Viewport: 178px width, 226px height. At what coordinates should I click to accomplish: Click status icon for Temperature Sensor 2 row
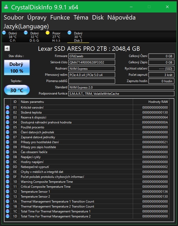click(x=8, y=197)
